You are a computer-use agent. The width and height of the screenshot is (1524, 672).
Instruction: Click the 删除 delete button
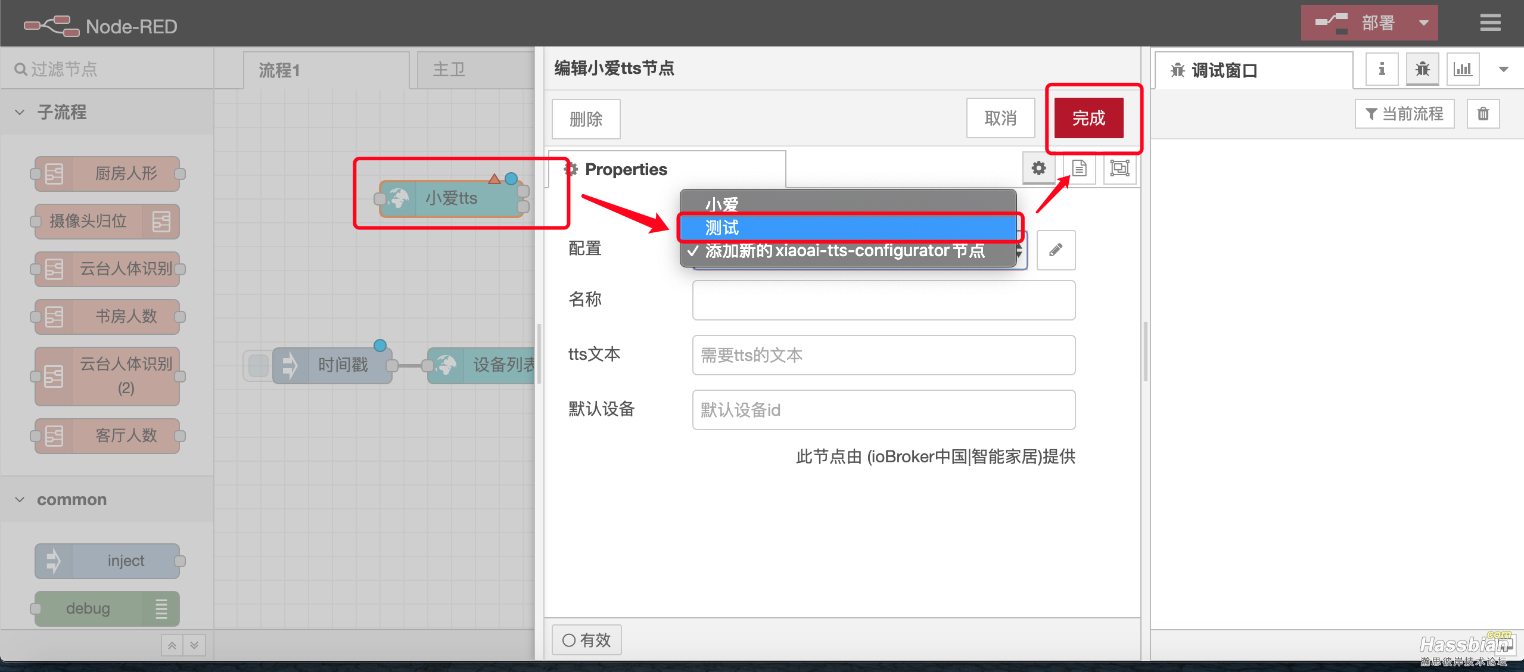coord(586,119)
